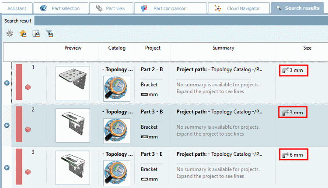Open the Cloud Navigator tab
This screenshot has width=328, height=188.
pos(238,8)
